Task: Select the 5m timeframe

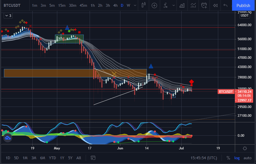Action: [x=52, y=5]
